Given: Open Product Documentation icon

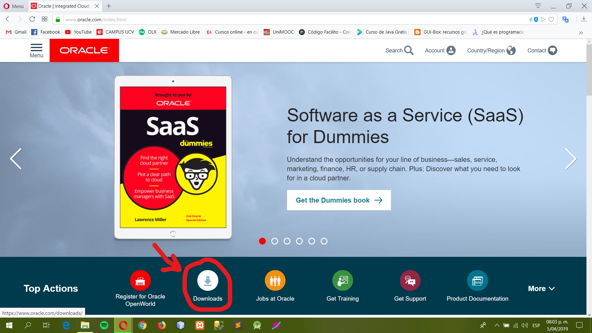Looking at the screenshot, I should coord(477,281).
